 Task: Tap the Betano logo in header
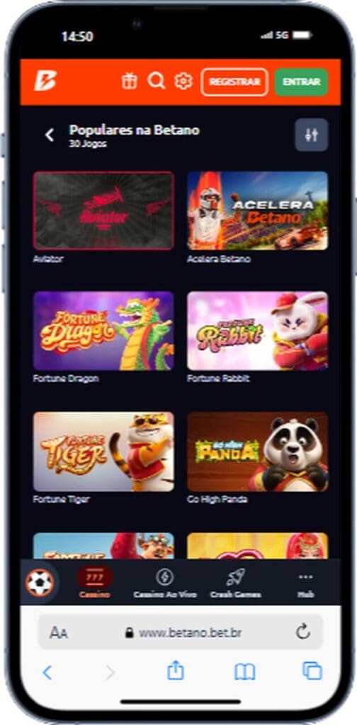pyautogui.click(x=45, y=81)
